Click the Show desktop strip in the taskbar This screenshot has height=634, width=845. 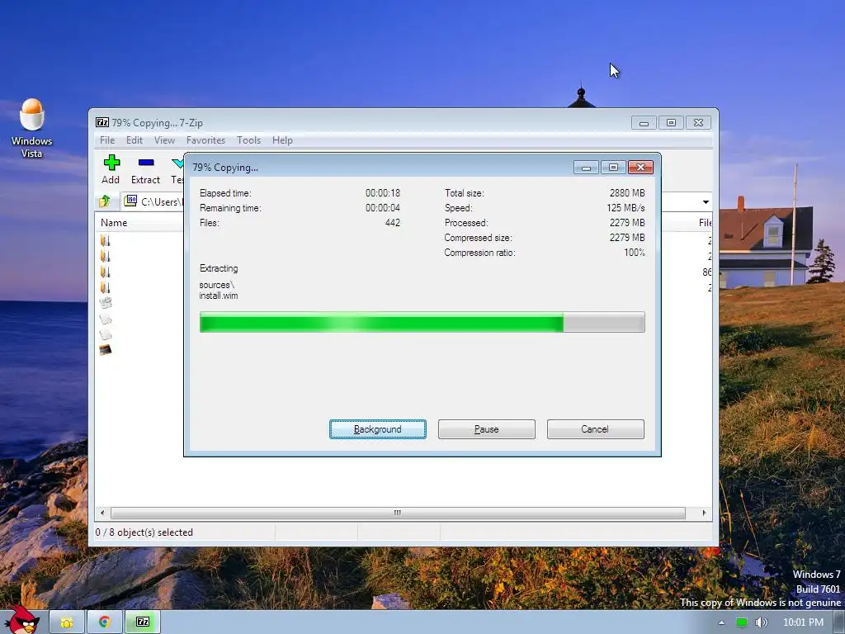point(841,622)
